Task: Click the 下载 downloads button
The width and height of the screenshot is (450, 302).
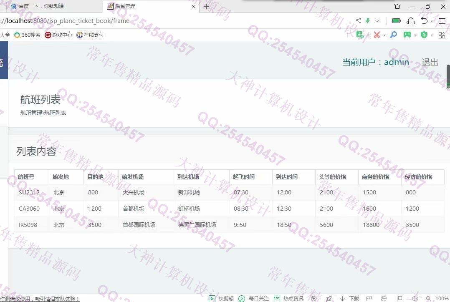Action: [350, 299]
